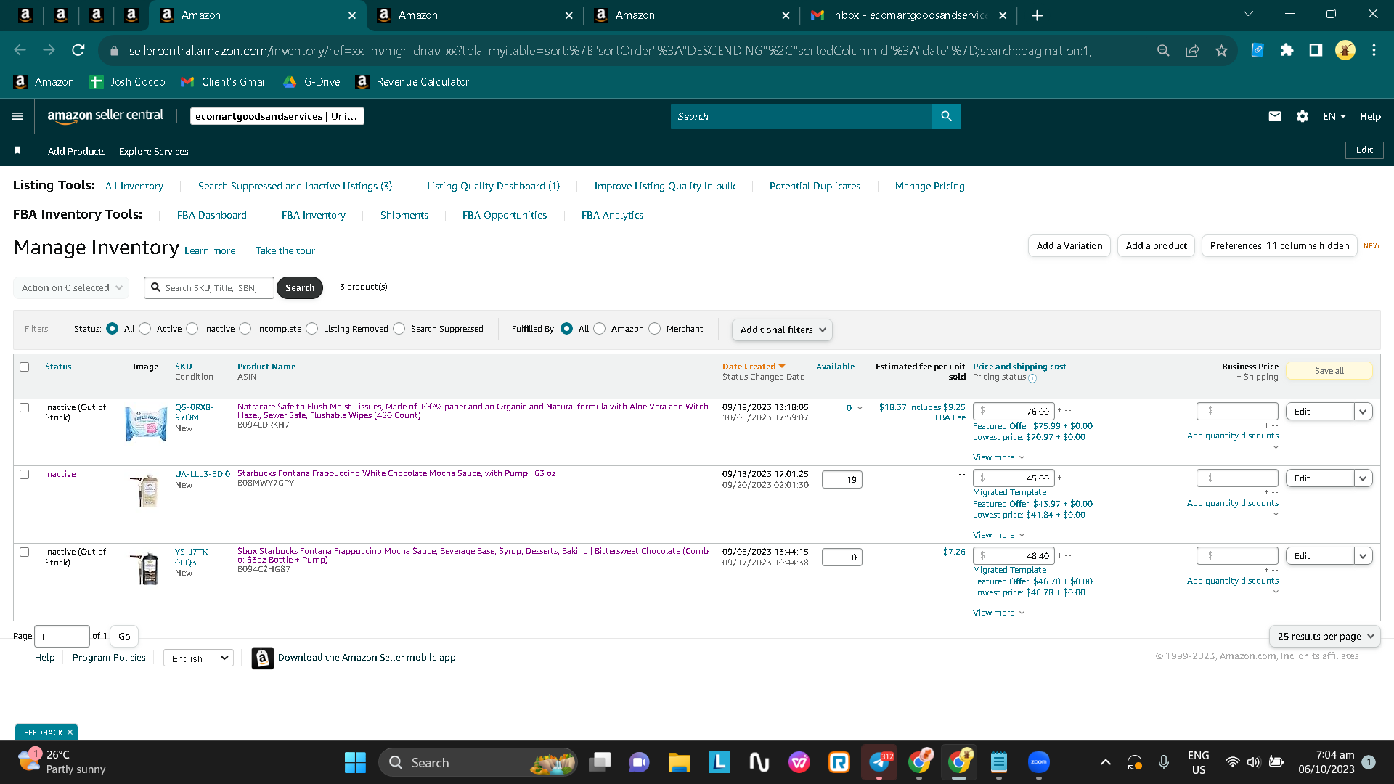Choose the Active status filter

145,329
